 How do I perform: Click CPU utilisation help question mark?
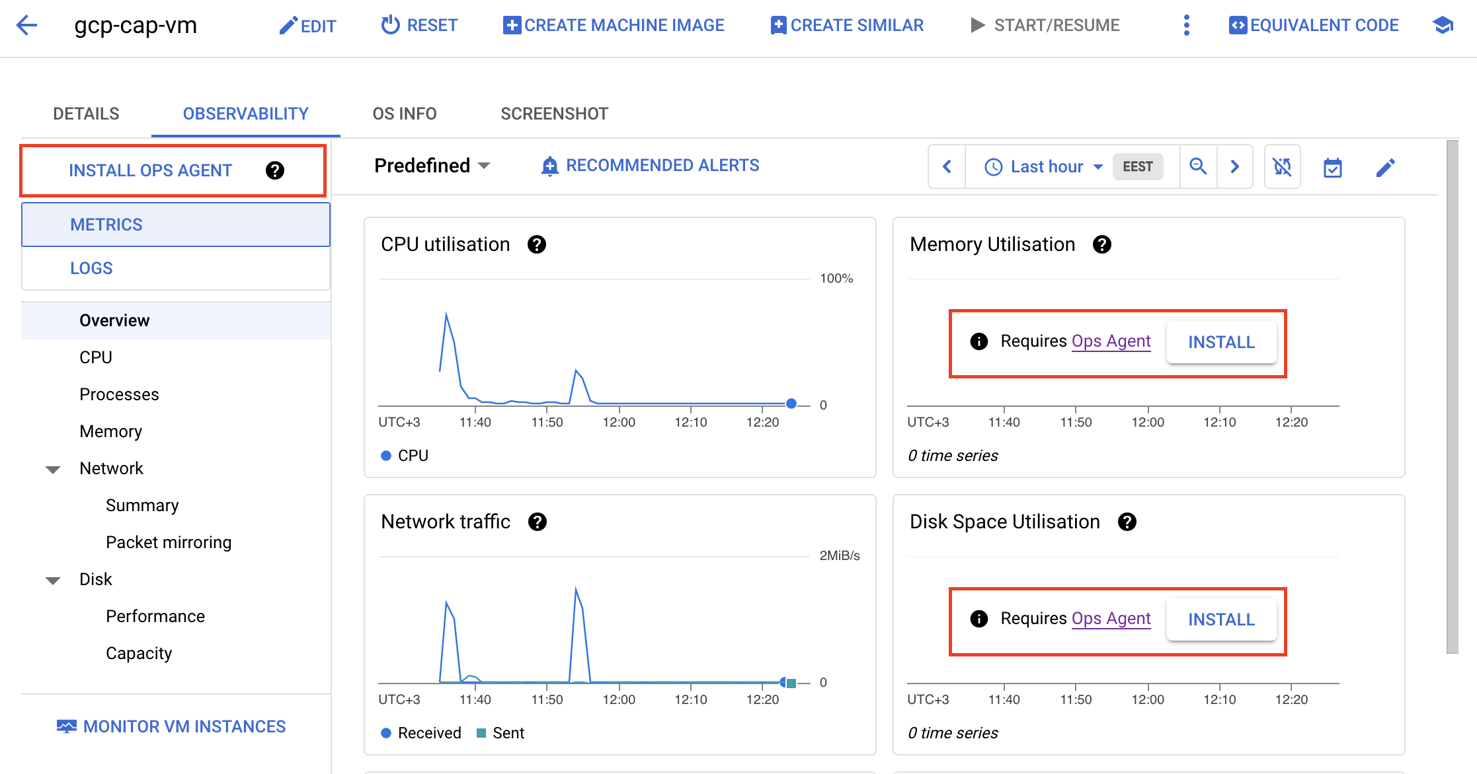tap(536, 245)
